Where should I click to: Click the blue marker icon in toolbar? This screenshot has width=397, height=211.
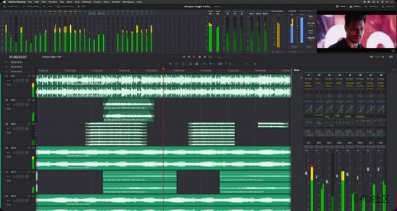click(x=211, y=63)
